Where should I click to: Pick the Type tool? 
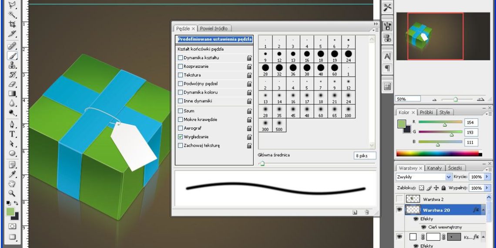tap(12, 134)
